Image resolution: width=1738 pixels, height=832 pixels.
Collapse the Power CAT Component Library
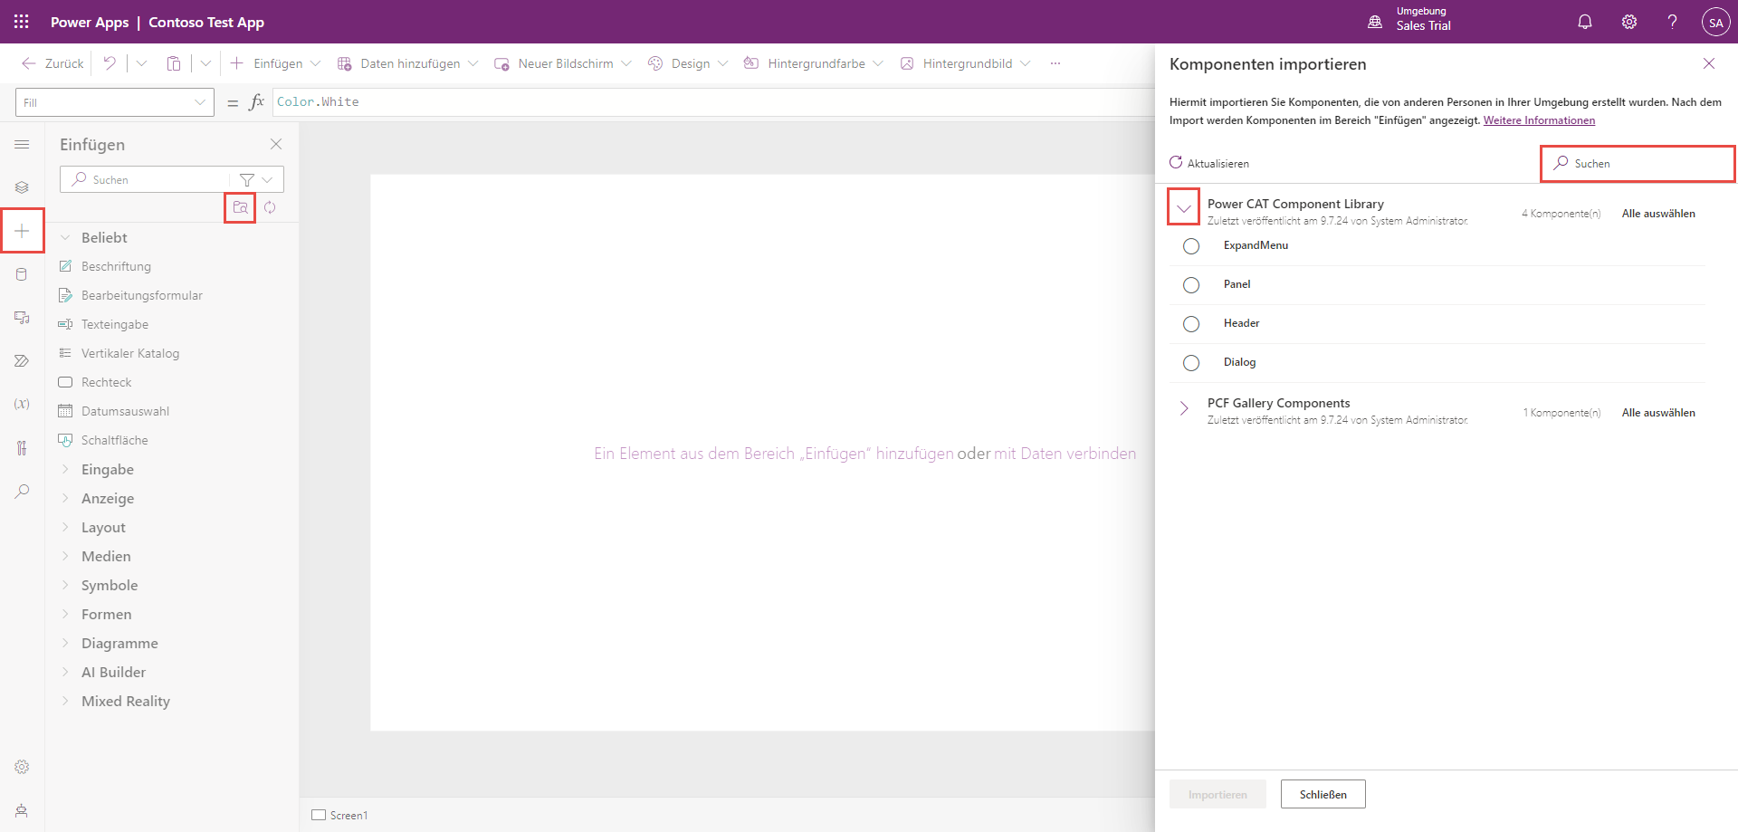1183,208
